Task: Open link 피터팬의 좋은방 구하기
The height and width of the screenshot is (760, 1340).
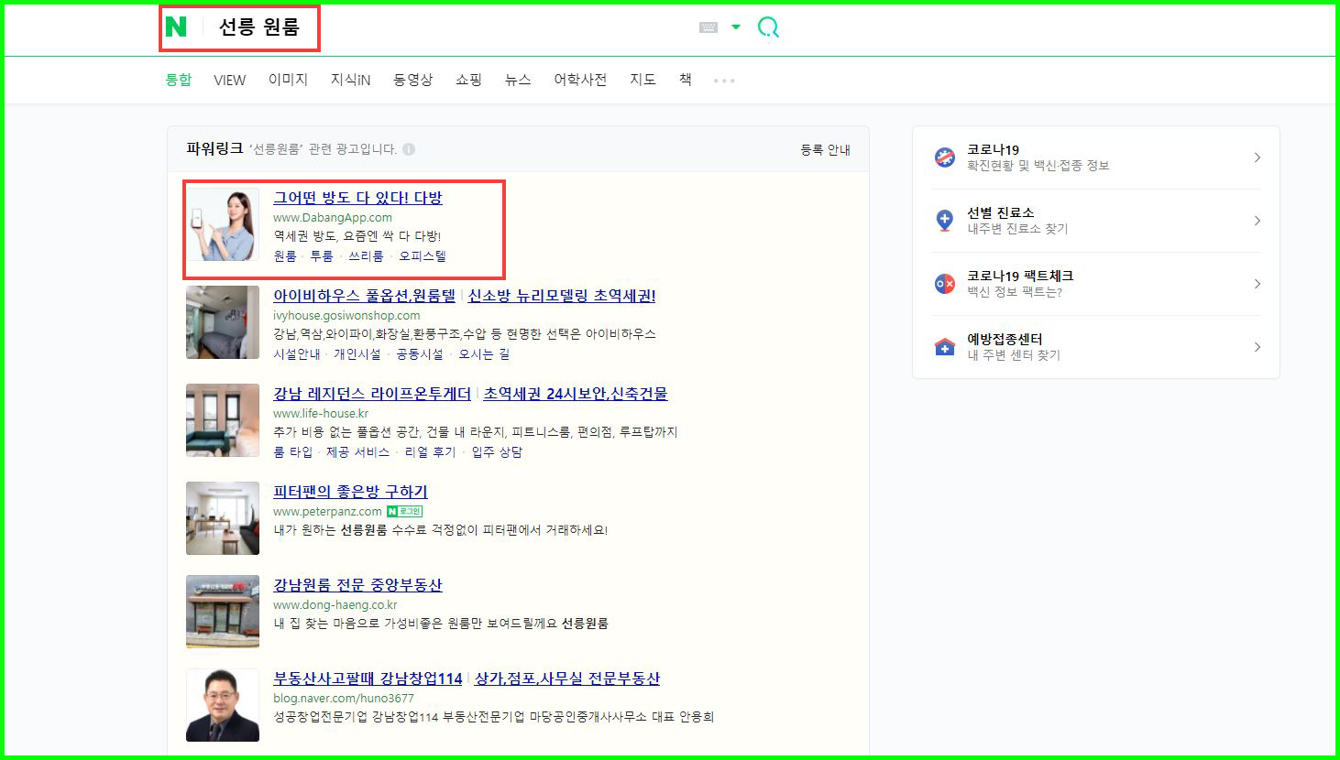Action: point(350,492)
